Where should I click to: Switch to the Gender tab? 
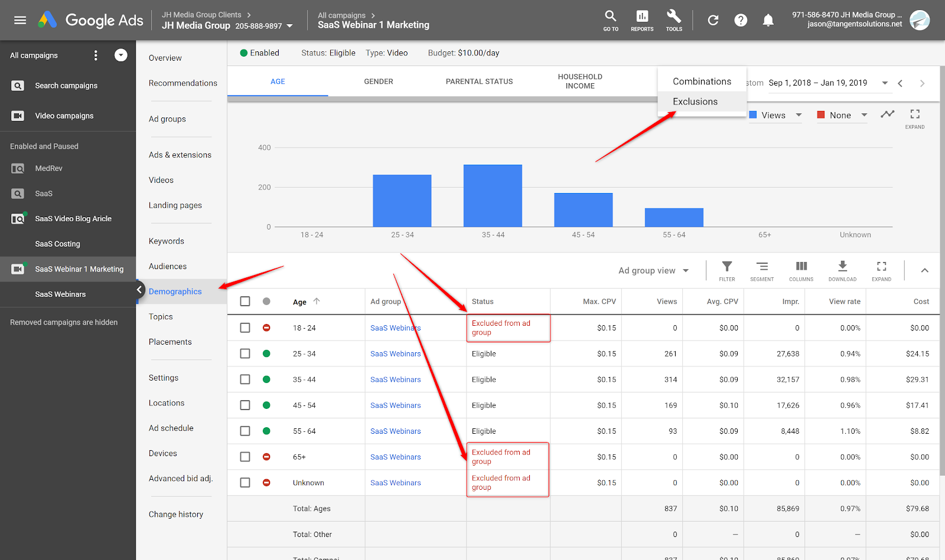coord(378,81)
